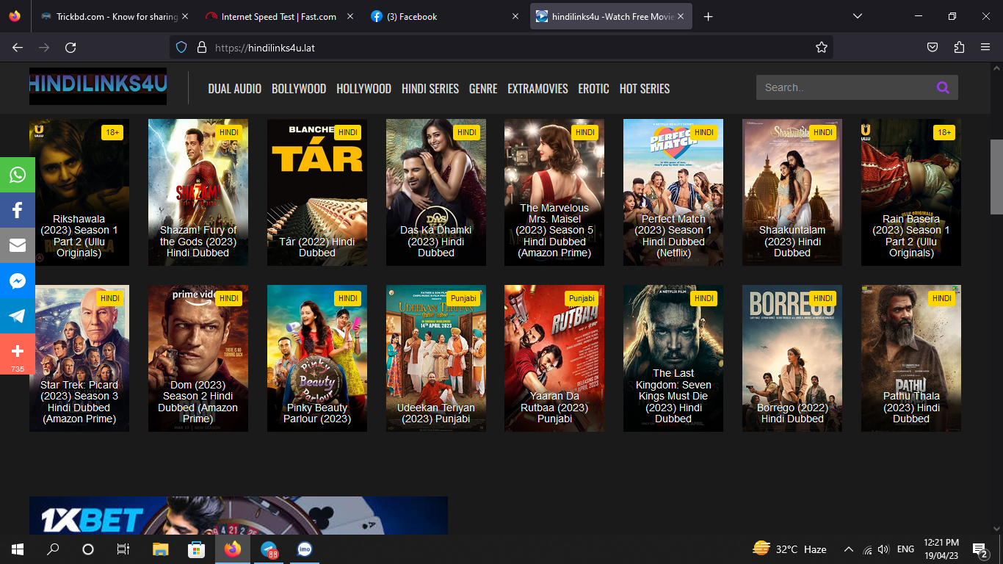Click the purple search magnifier icon
The image size is (1003, 564).
943,87
